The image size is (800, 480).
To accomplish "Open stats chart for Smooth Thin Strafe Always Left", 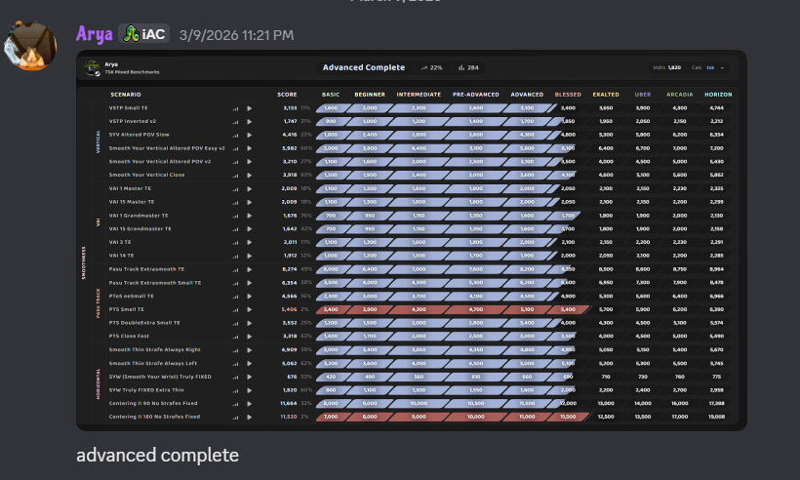I will (235, 364).
